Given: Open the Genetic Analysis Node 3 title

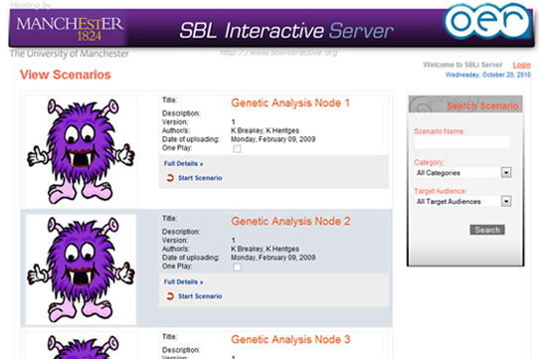Looking at the screenshot, I should click(x=290, y=339).
